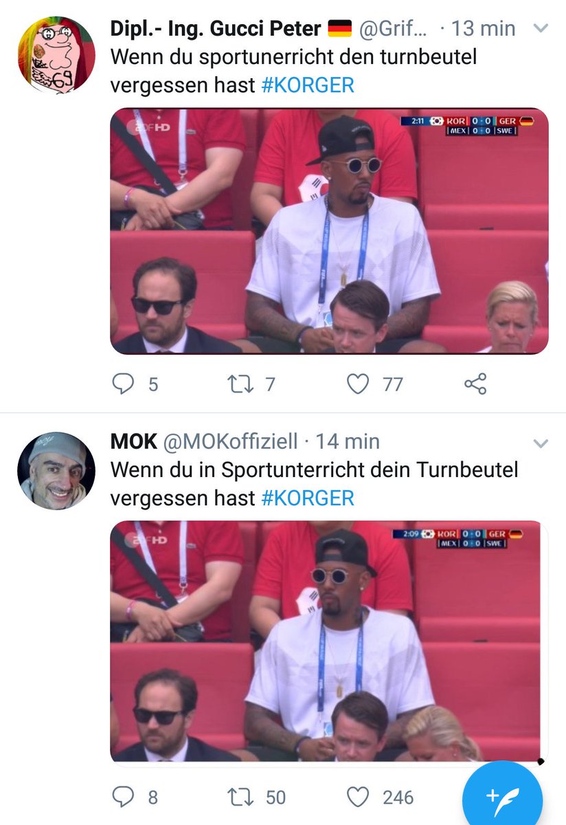
Task: Retweet the Gucci Peter tweet
Action: tap(240, 383)
